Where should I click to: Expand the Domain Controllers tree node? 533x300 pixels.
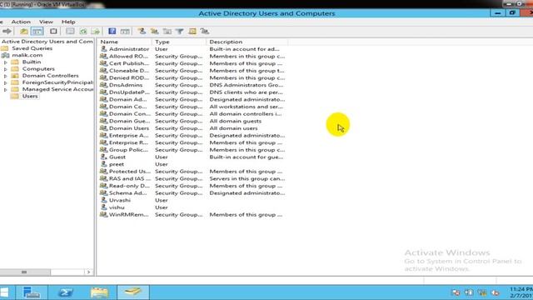tap(6, 76)
